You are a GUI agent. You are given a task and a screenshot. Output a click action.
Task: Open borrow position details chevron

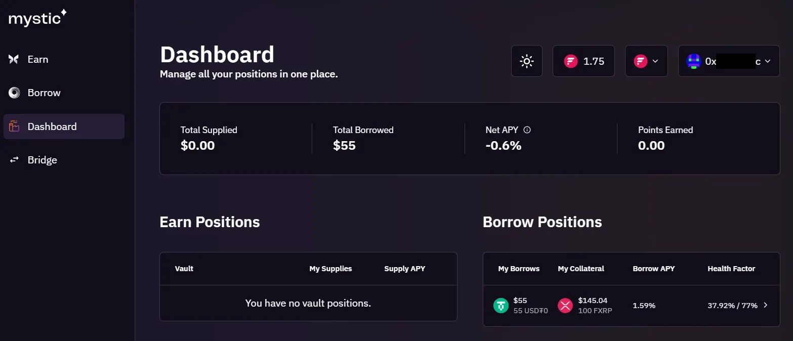click(x=765, y=305)
